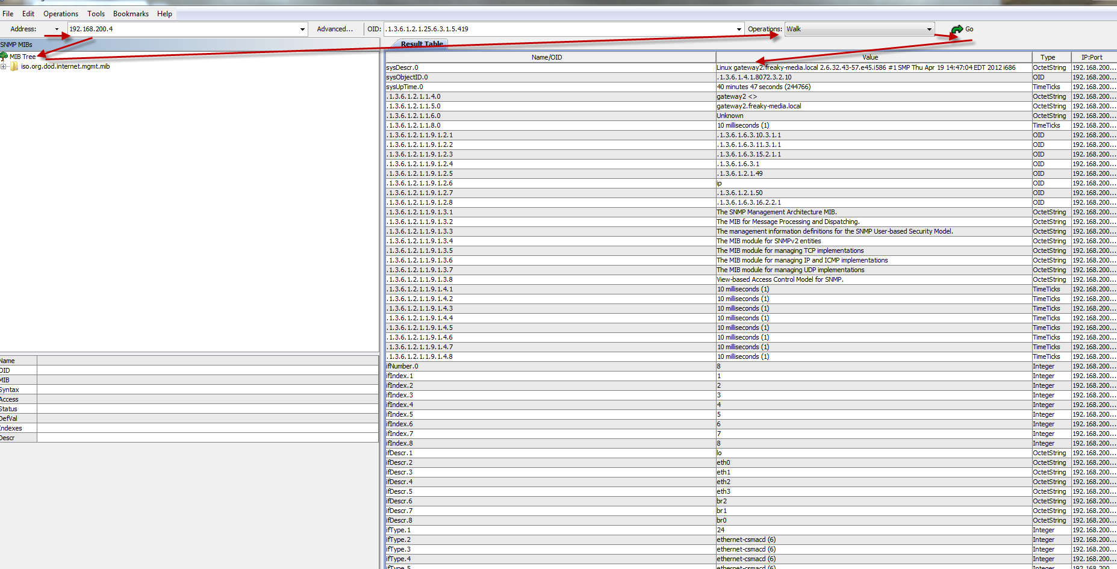The height and width of the screenshot is (569, 1117).
Task: Select the ifNumber.0 result row
Action: point(548,366)
